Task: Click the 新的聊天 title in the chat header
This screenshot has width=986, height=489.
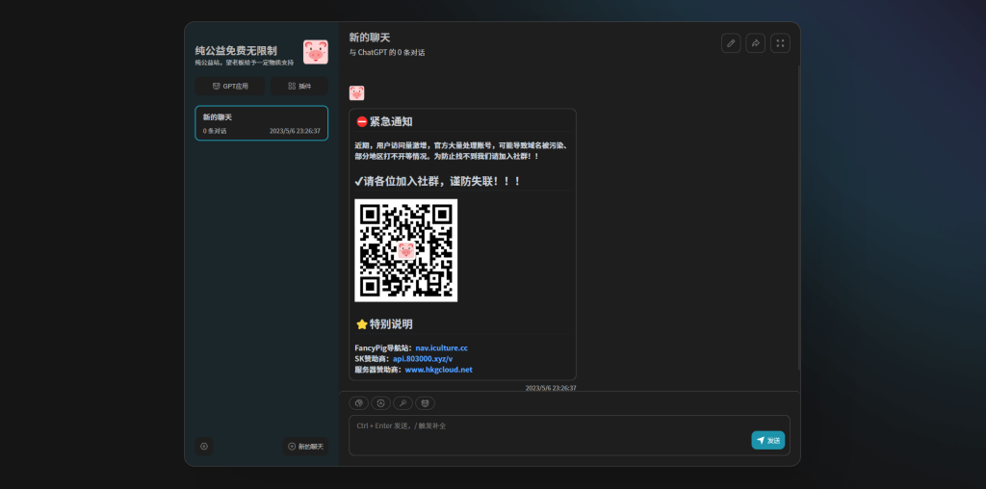Action: (370, 38)
